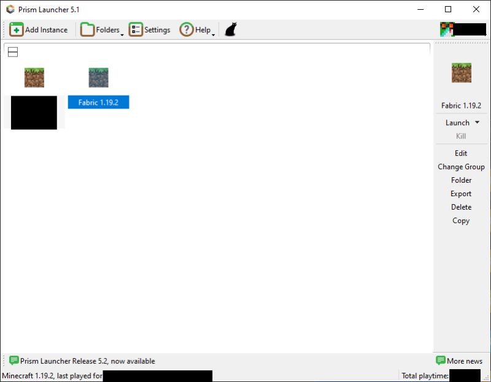Click the news speech bubble icon bottom left

tap(13, 361)
